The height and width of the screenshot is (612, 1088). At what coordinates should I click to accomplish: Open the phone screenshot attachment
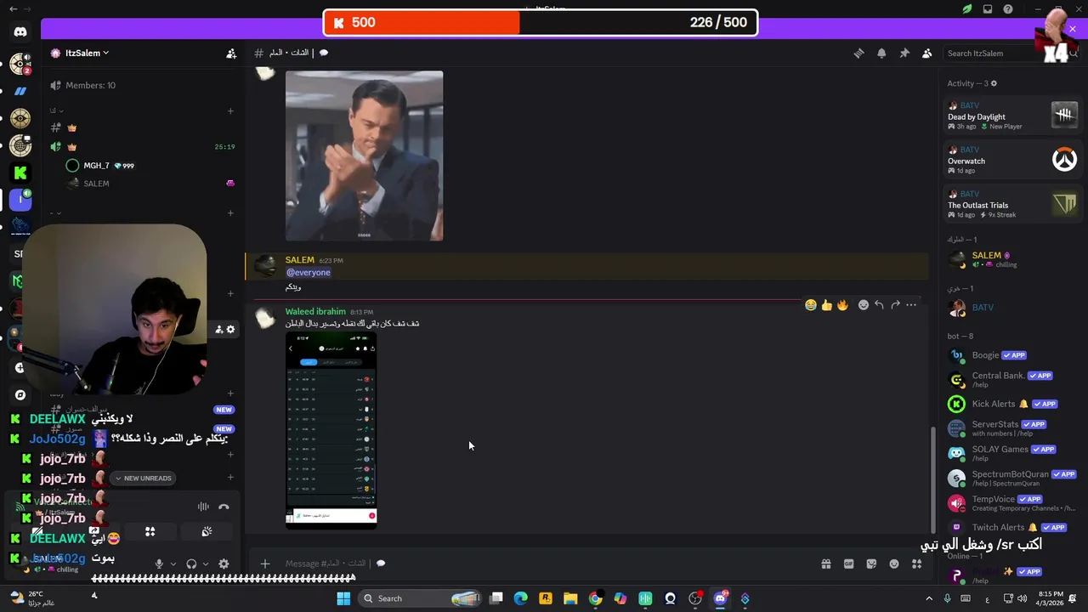331,430
